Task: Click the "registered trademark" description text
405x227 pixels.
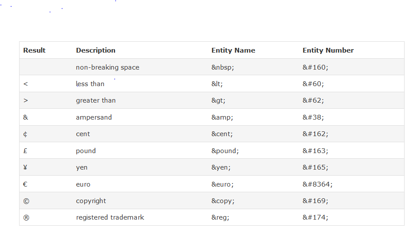Action: coord(110,217)
